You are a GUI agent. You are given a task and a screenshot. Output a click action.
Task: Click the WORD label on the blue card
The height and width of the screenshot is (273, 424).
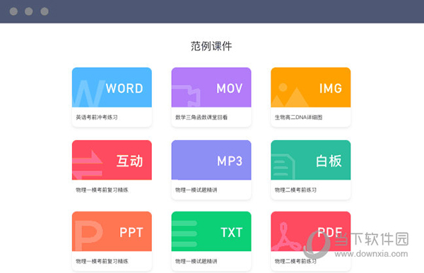(124, 88)
